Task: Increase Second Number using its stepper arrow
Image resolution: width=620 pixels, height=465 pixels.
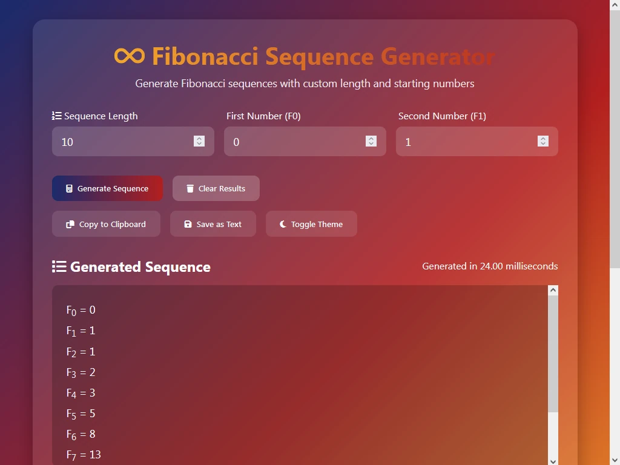Action: 543,138
